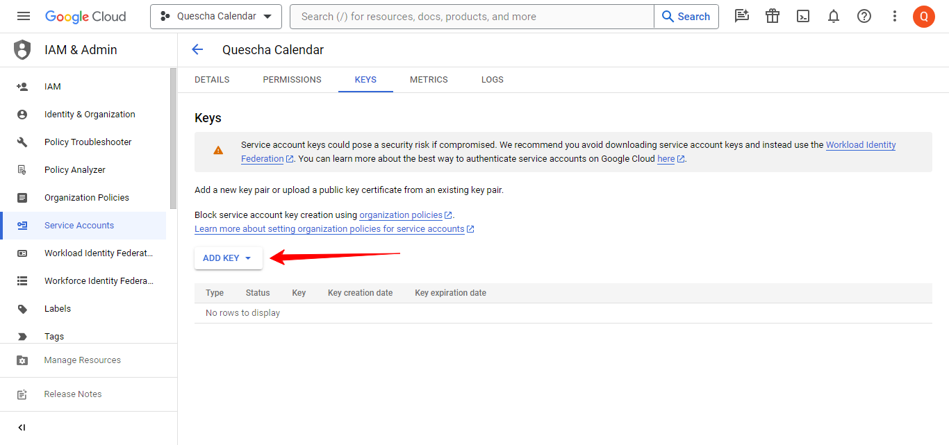Click the blue Search button

pos(686,17)
